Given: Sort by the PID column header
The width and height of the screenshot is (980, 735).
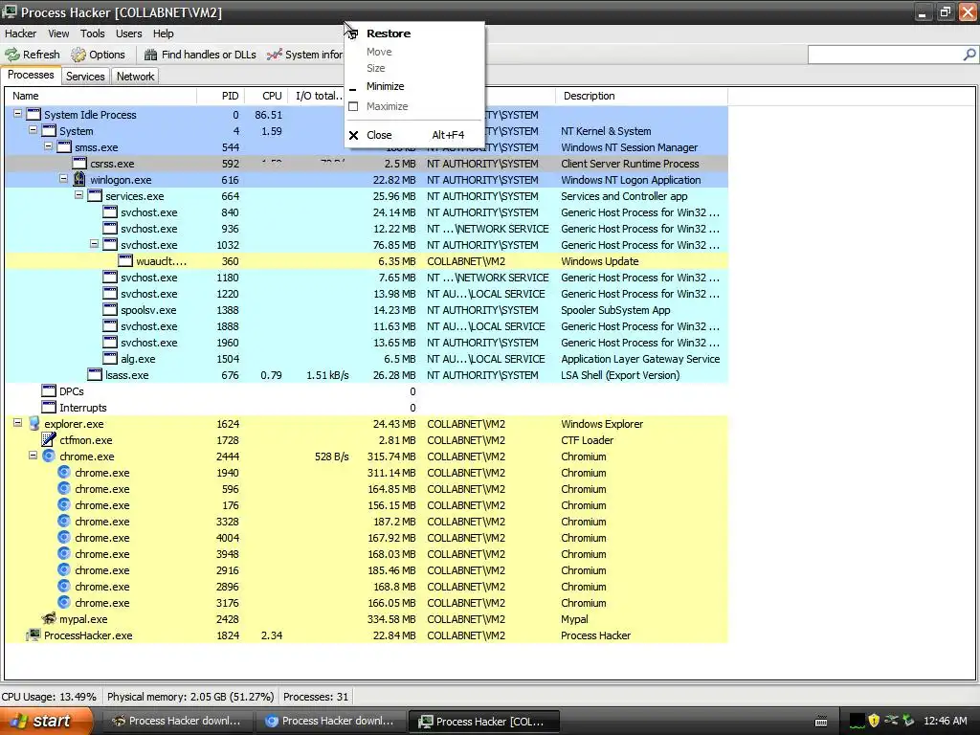Looking at the screenshot, I should click(x=221, y=96).
